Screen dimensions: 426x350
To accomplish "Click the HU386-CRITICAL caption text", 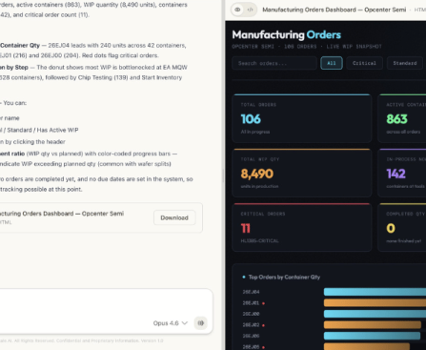I will tap(259, 241).
